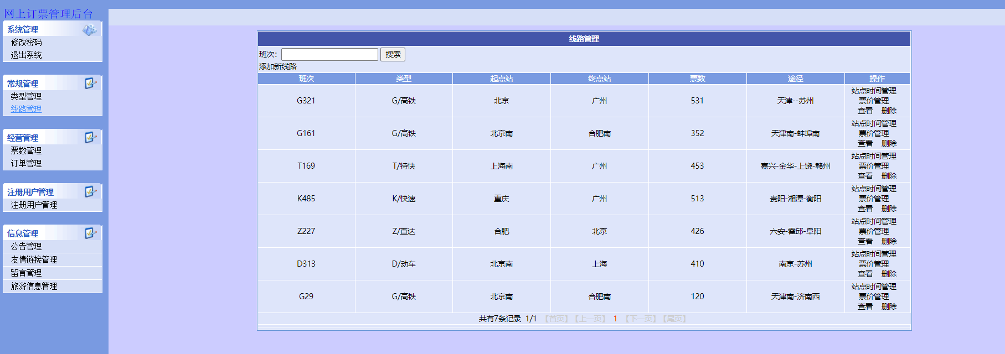Click the 嘉兴-金华-上饶-赣州 route cell
Screen dimensions: 1005x354
click(x=796, y=166)
